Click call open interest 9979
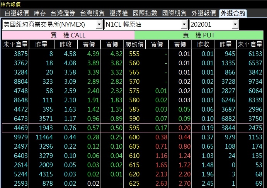The image size is (267, 188). tap(20, 137)
